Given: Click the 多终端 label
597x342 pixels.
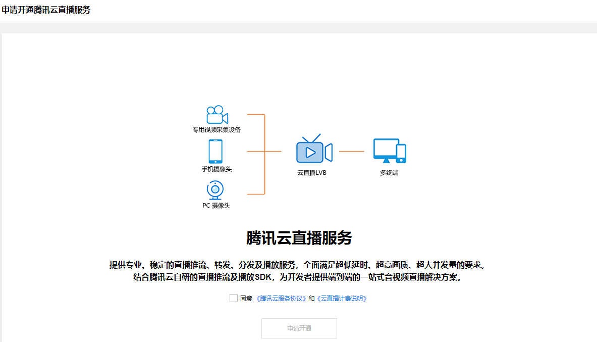Looking at the screenshot, I should [389, 173].
